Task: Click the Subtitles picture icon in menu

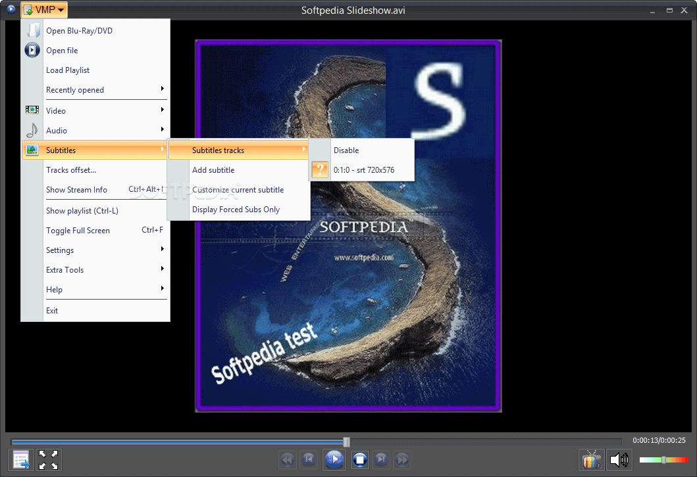Action: (32, 150)
